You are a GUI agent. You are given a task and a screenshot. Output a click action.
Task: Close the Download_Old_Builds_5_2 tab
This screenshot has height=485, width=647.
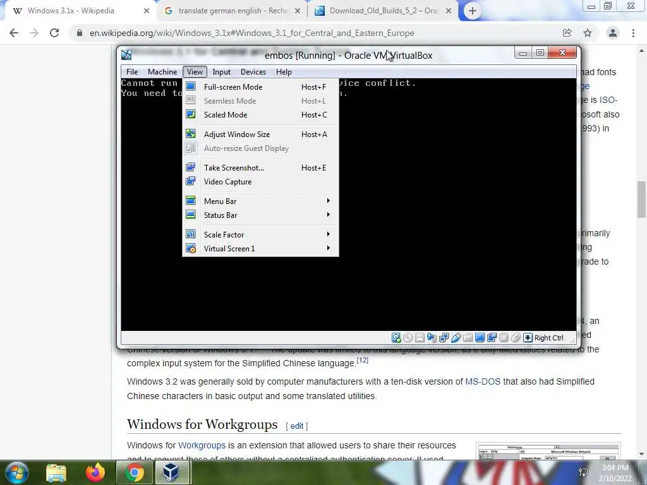449,11
